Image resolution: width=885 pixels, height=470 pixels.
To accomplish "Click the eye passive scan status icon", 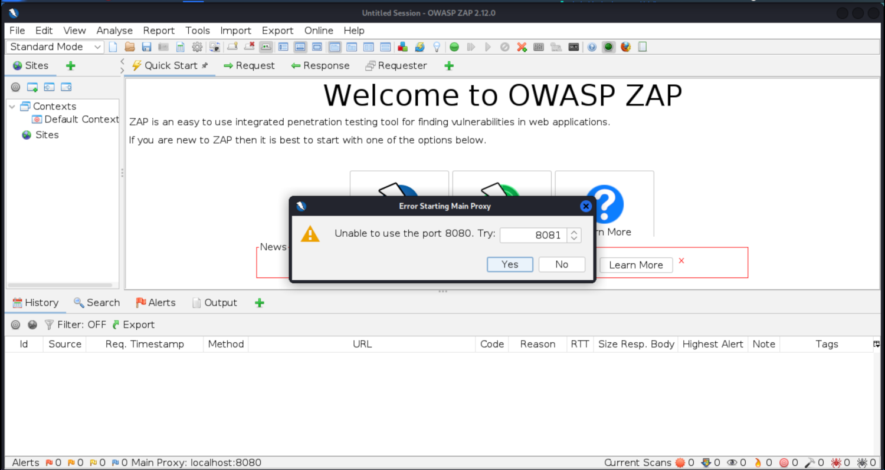I will (732, 463).
